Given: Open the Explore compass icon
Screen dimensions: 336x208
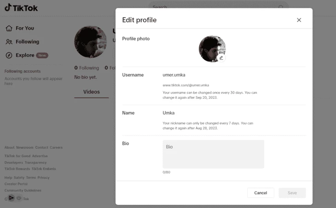Looking at the screenshot, I should pyautogui.click(x=9, y=55).
